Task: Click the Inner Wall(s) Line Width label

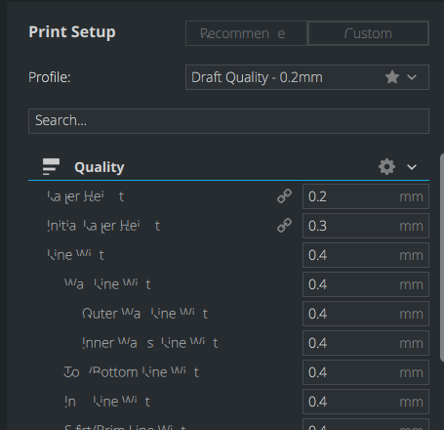Action: coord(150,343)
